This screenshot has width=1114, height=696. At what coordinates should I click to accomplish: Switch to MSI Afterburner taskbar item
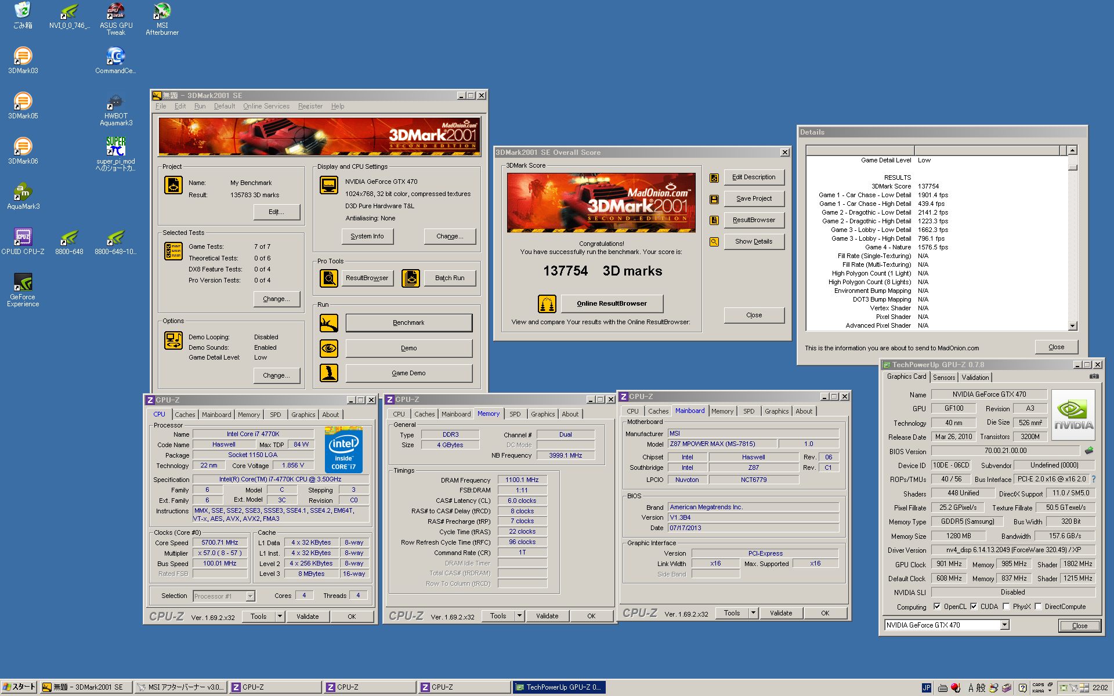[180, 687]
